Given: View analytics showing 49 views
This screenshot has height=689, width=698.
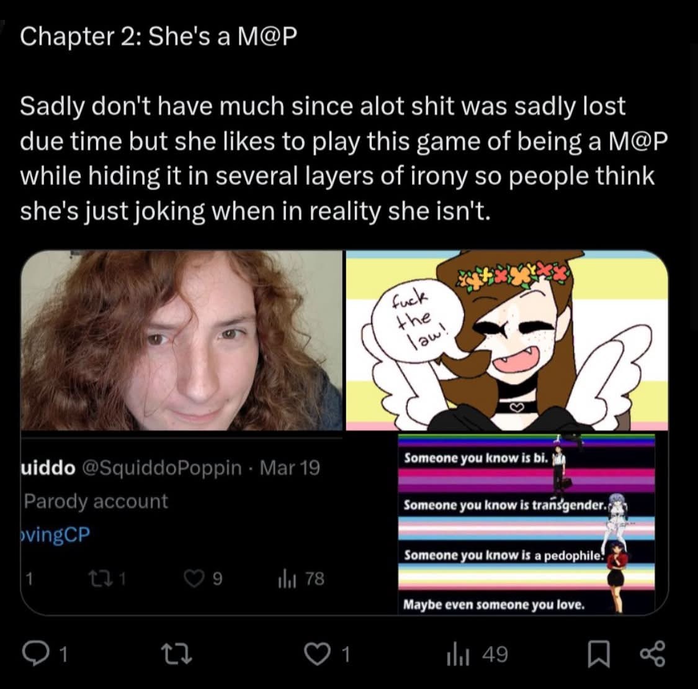Looking at the screenshot, I should [x=477, y=655].
